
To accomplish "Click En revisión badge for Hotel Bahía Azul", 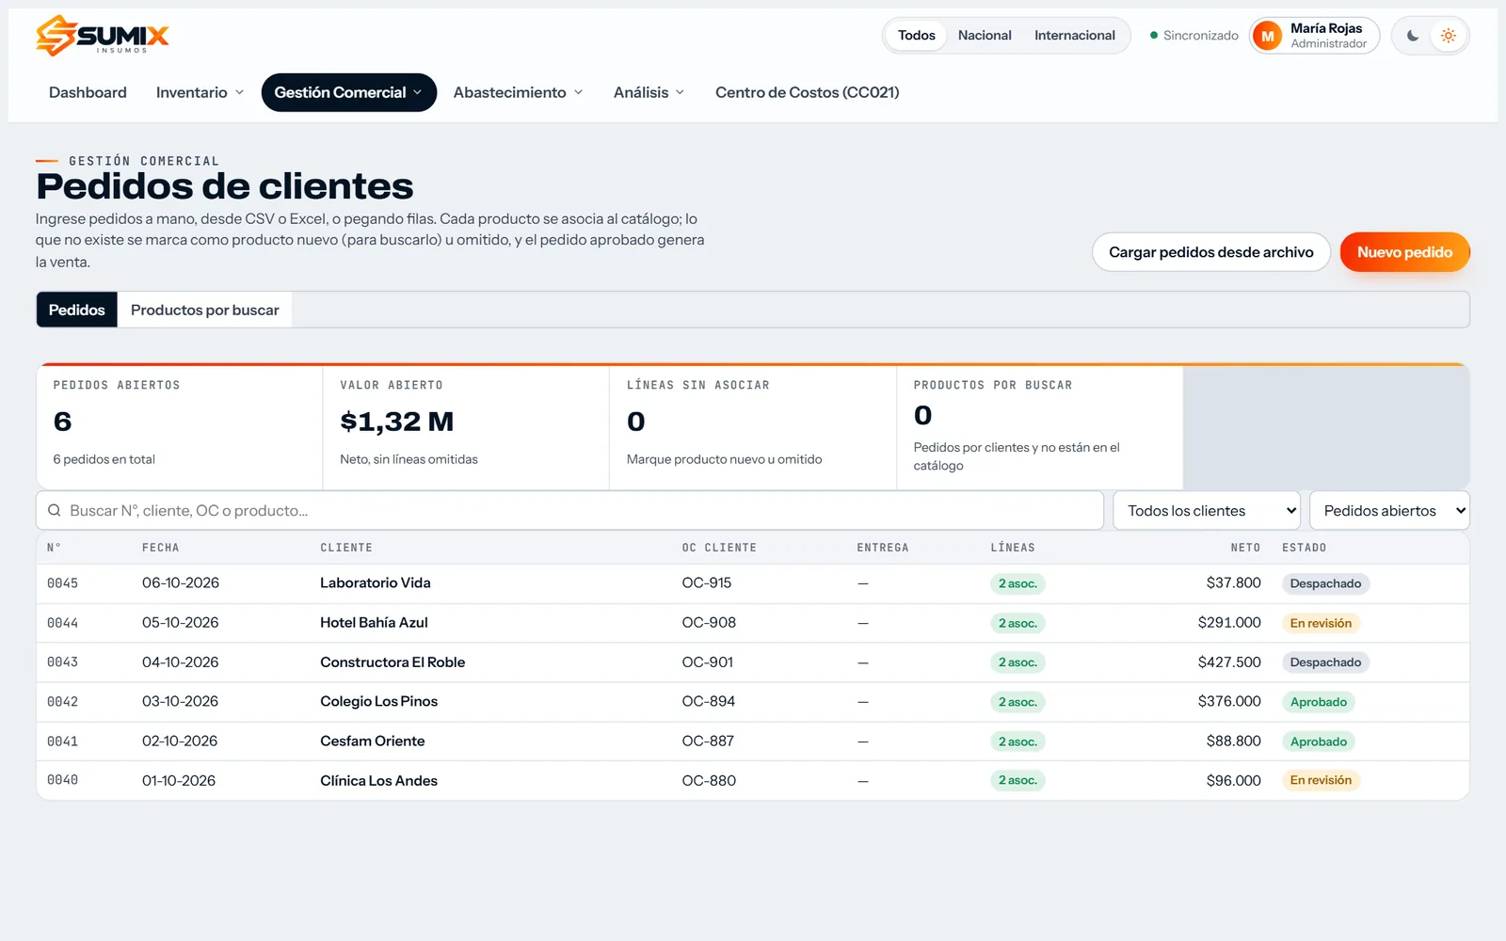I will (x=1321, y=623).
